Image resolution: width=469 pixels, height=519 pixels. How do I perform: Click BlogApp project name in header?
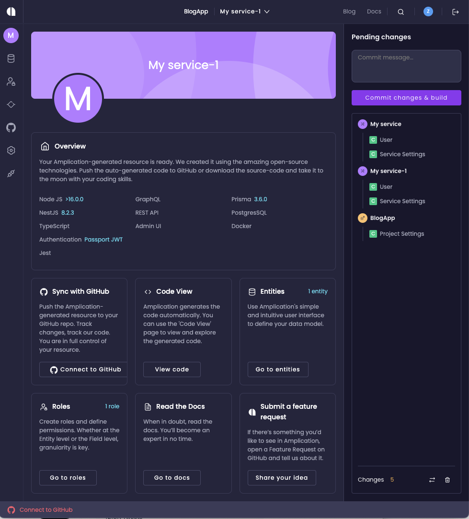point(196,12)
